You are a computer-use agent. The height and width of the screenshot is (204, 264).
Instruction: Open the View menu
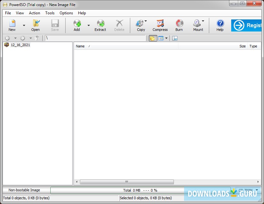click(20, 13)
